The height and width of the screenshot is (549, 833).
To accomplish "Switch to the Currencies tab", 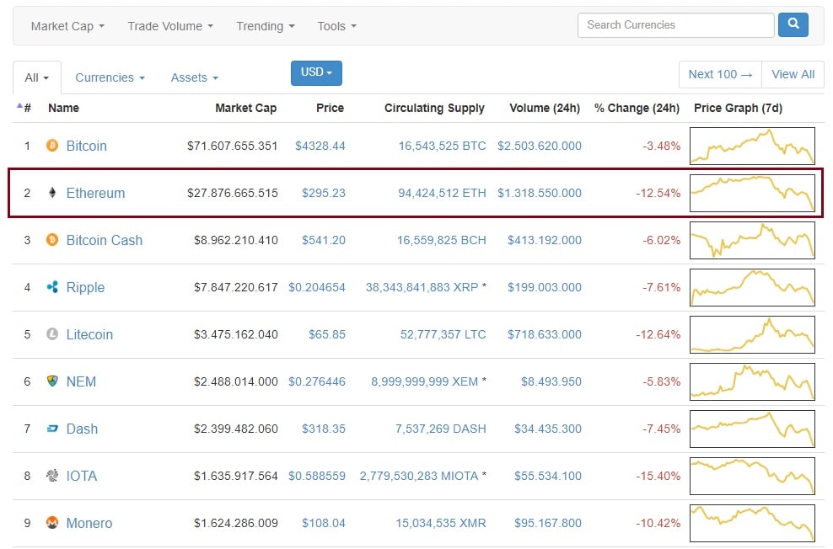I will pyautogui.click(x=110, y=77).
